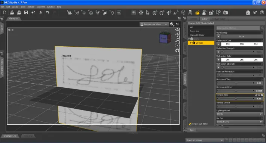Screen dimensions: 266x143
Task: Click the viewport pan arrows control
Action: click(177, 35)
